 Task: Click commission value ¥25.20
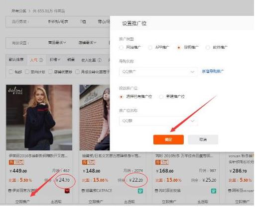tap(209, 180)
